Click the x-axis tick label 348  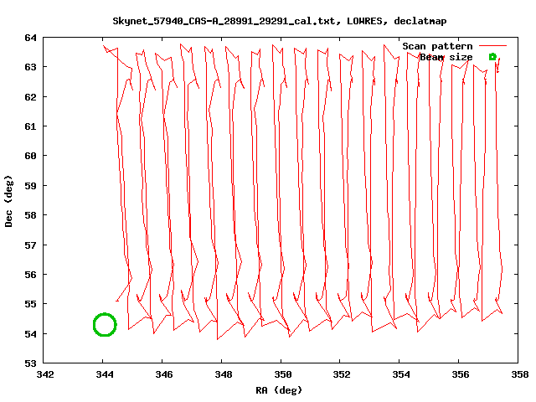224,374
